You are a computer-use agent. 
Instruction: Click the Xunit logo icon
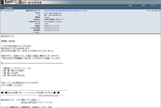pyautogui.click(x=2, y=2)
